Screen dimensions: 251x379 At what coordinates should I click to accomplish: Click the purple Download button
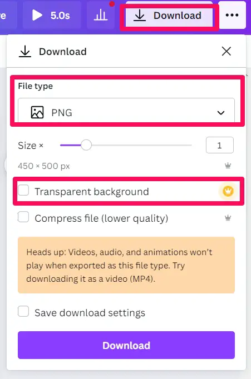tap(126, 345)
